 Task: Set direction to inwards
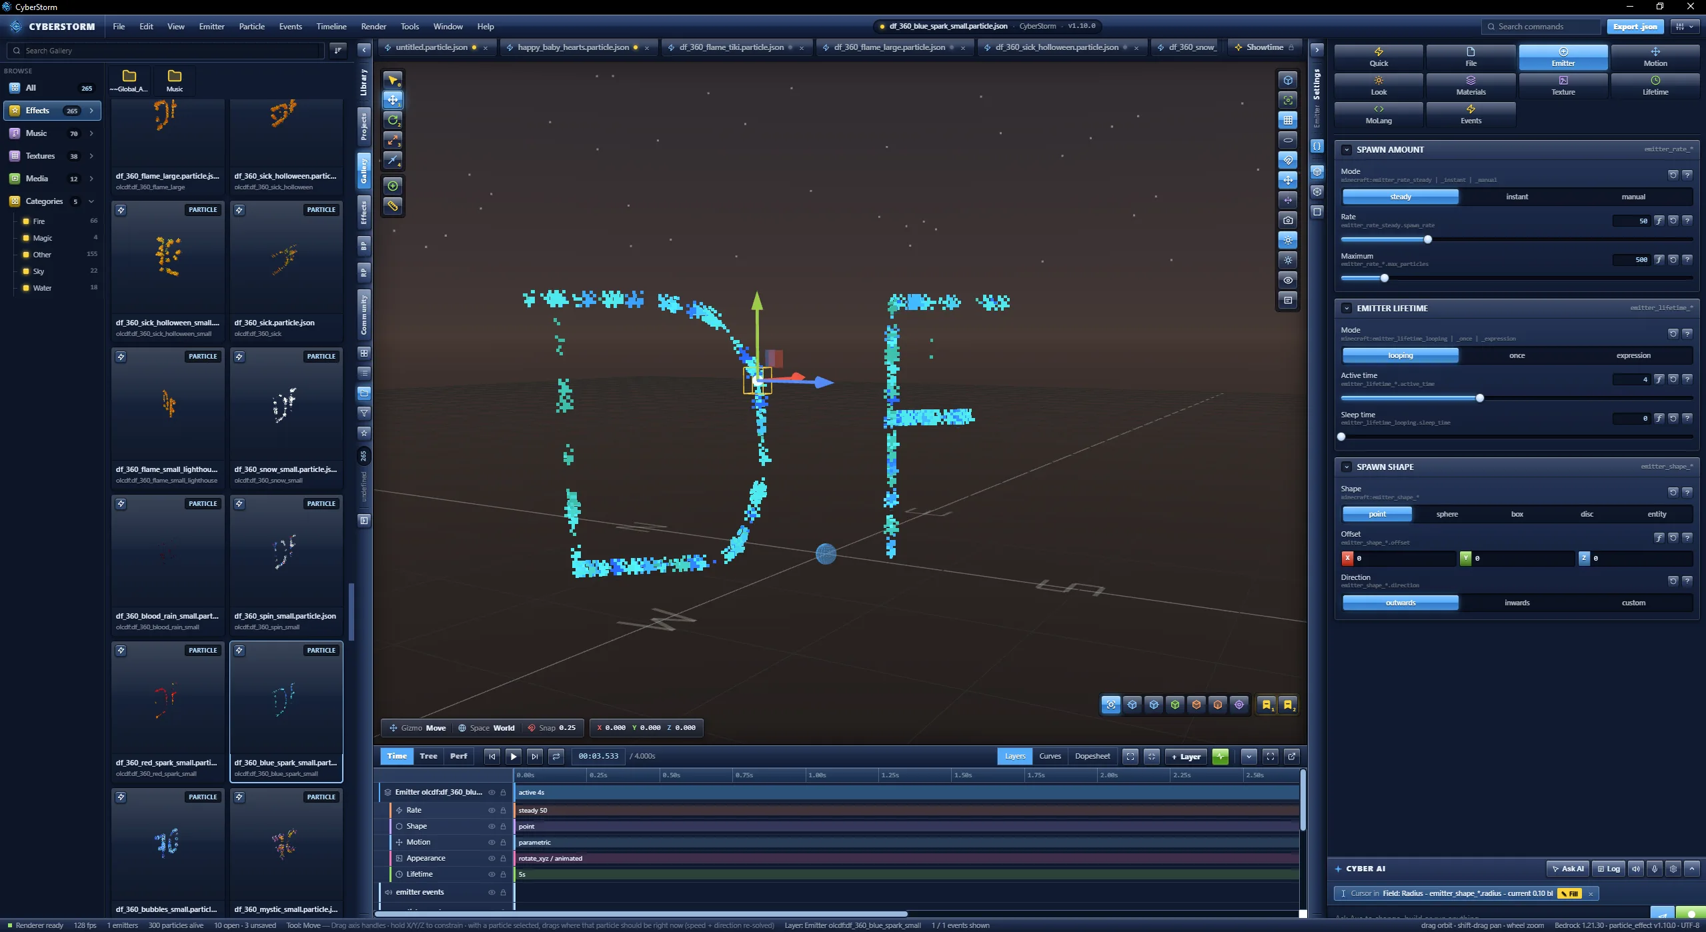pos(1517,603)
